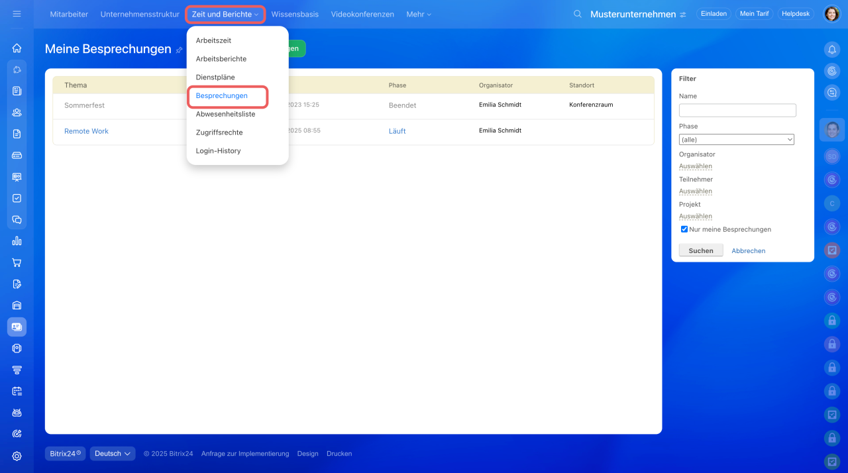
Task: Click the Design footer link
Action: (307, 454)
